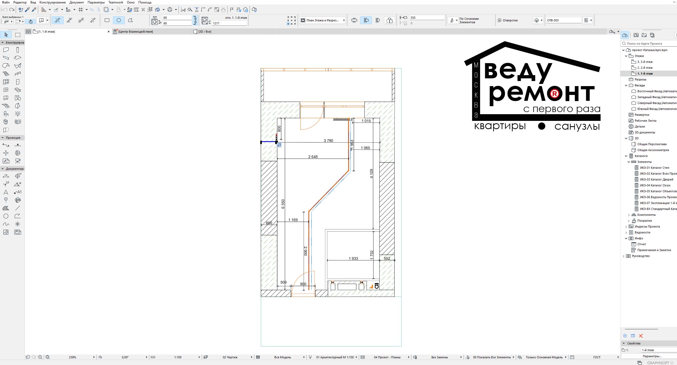Click the opening width field 68
677x365 pixels.
[177, 18]
